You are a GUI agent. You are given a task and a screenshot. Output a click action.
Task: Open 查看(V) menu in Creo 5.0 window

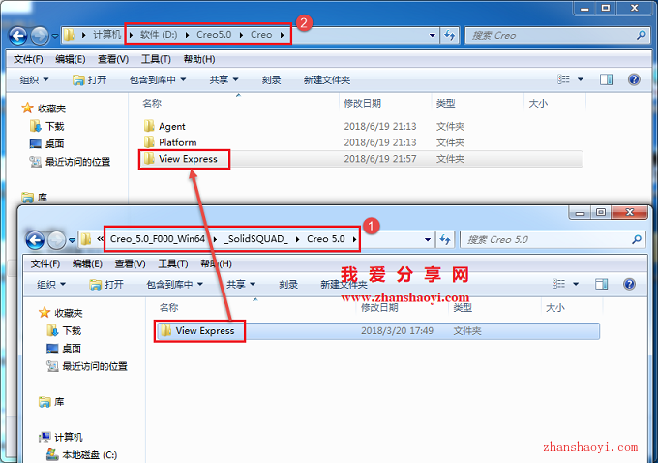click(x=130, y=263)
